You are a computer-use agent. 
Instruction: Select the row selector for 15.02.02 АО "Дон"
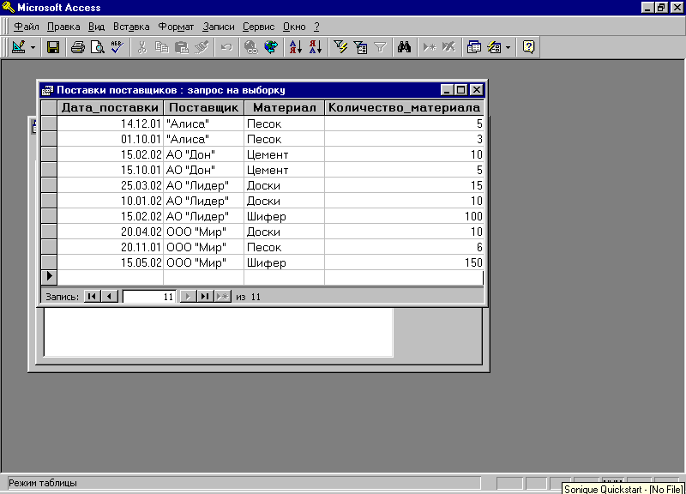[49, 155]
